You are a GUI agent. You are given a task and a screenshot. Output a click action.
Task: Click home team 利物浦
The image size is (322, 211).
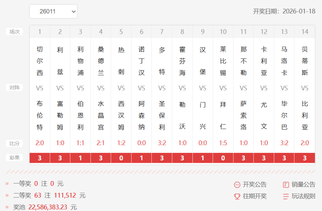click(80, 61)
